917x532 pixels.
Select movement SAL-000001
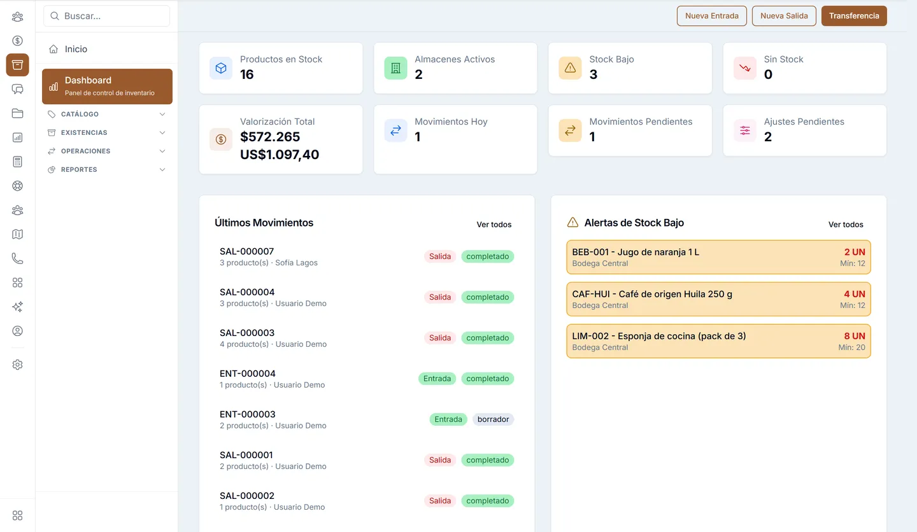click(x=367, y=460)
